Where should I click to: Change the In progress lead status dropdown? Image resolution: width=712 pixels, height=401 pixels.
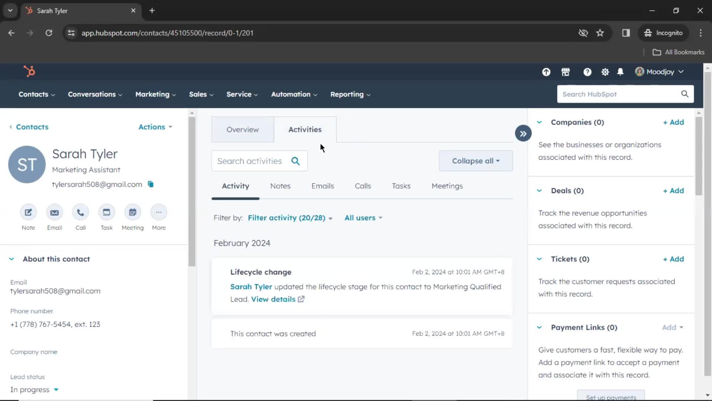[34, 389]
